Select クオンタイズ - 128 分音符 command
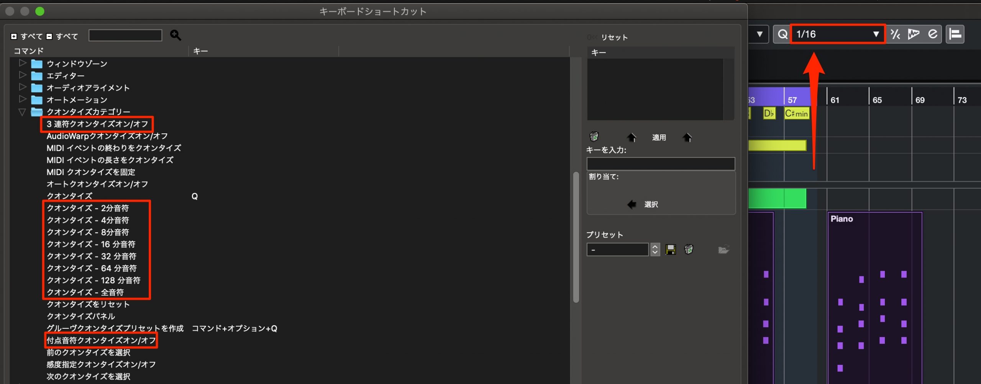 [93, 280]
